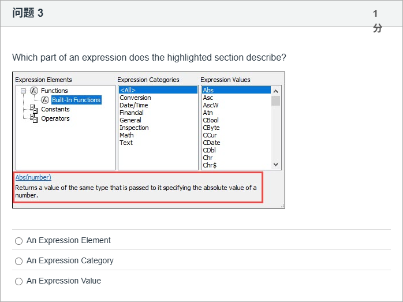Click the Operators node icon
Viewport: 403px width, 302px height.
pyautogui.click(x=33, y=118)
